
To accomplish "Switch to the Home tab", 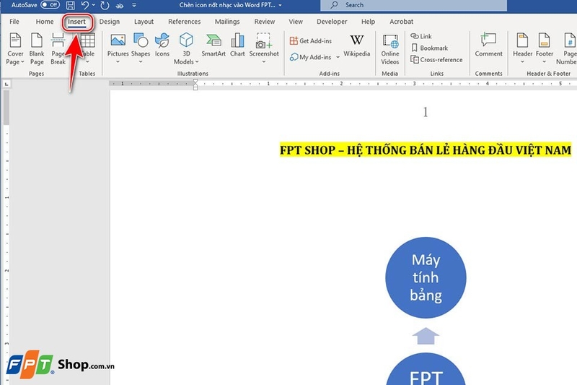I will click(45, 22).
